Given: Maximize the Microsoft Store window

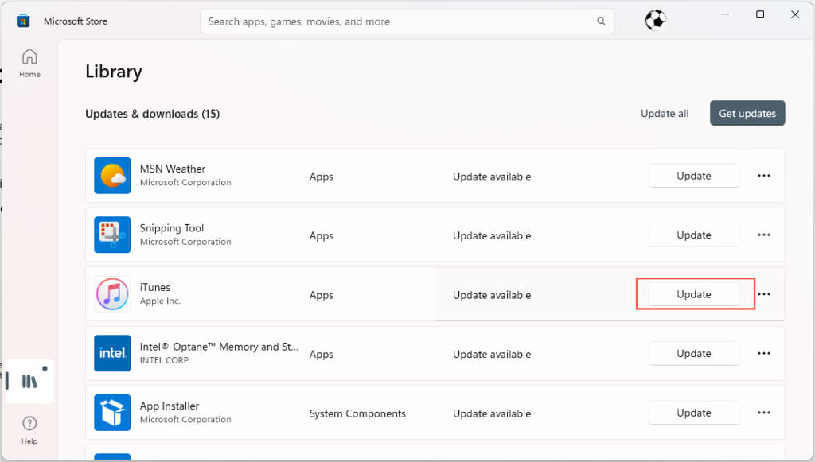Looking at the screenshot, I should 760,14.
